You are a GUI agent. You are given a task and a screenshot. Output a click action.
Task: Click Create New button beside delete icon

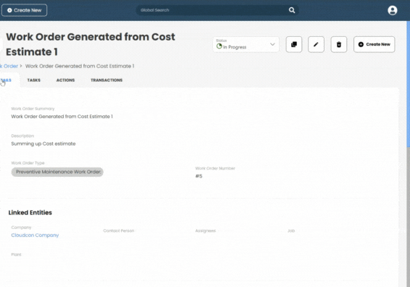375,44
